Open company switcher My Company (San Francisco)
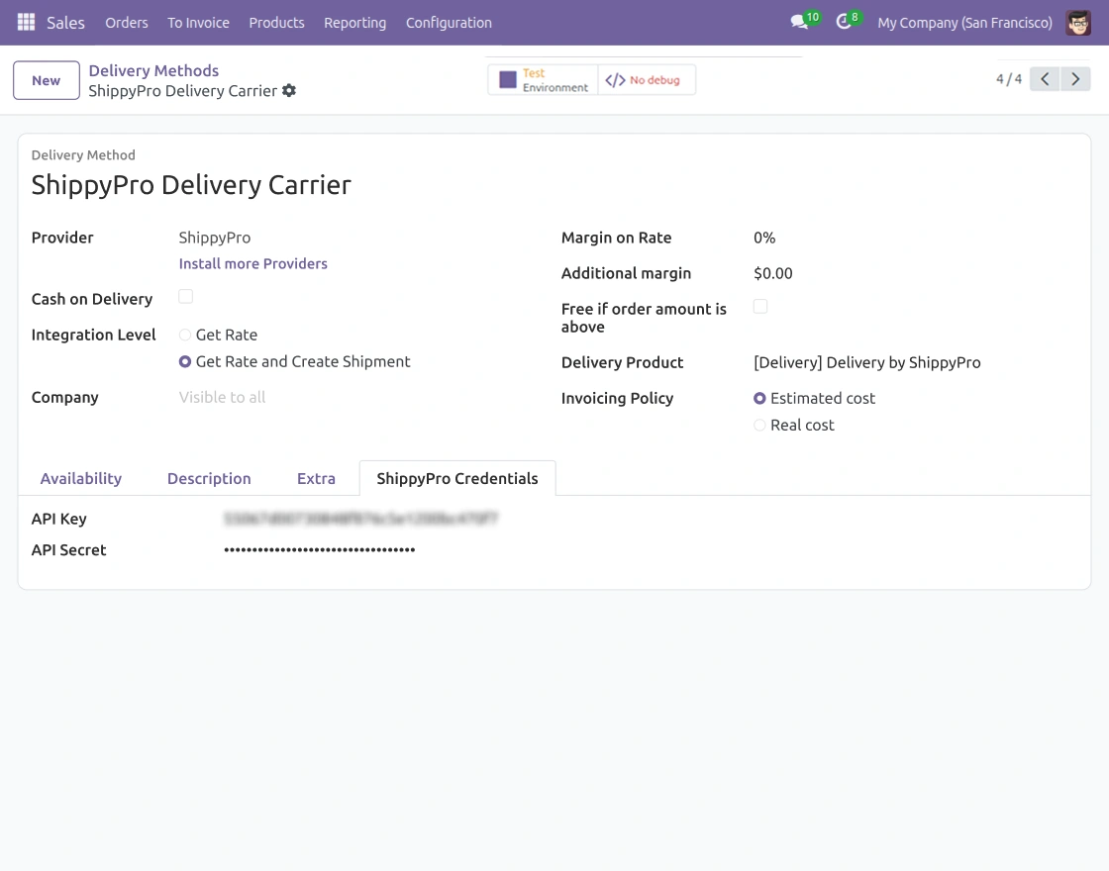The height and width of the screenshot is (871, 1109). tap(964, 23)
